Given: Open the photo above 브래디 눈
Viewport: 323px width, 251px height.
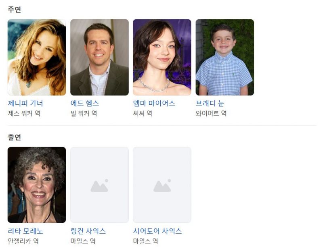Looking at the screenshot, I should [225, 57].
